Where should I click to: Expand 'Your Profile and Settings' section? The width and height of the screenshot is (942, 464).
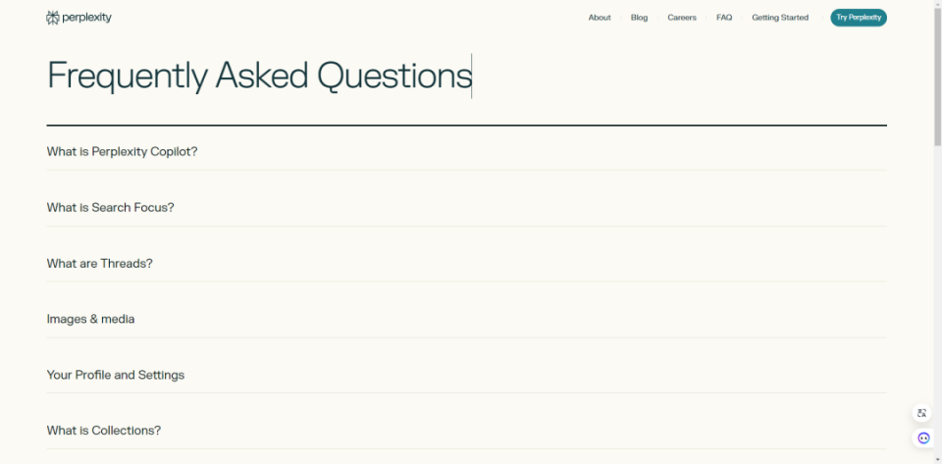pos(116,376)
